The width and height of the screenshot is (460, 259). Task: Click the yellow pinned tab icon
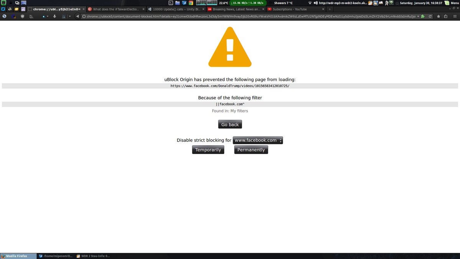pos(16,9)
